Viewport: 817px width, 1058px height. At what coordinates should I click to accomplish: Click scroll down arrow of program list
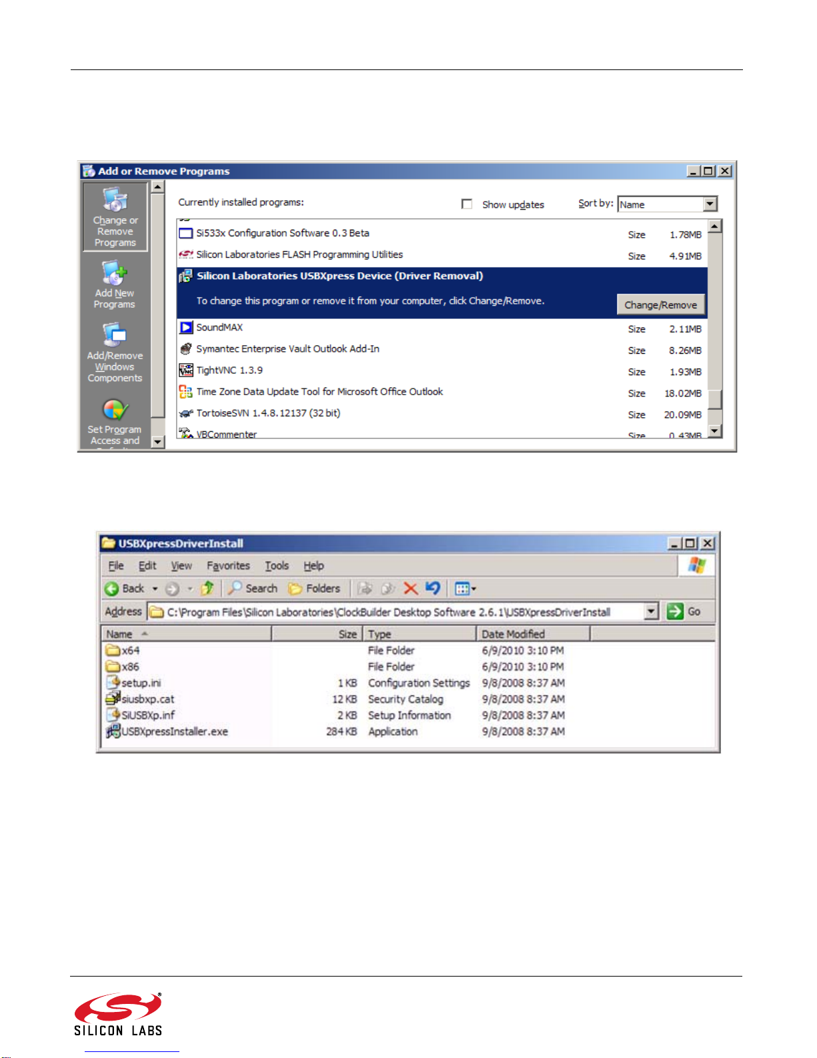[x=715, y=431]
